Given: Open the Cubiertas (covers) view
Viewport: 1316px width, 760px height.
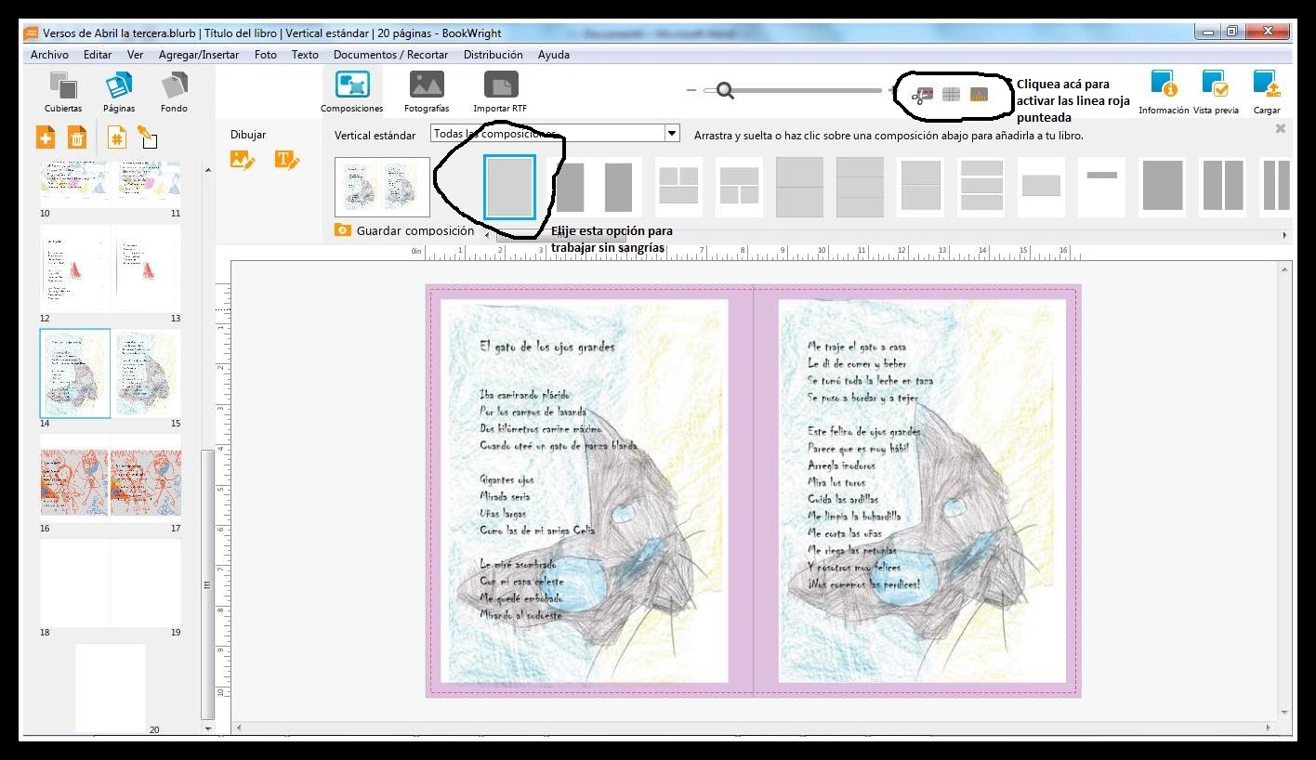Looking at the screenshot, I should click(x=62, y=92).
